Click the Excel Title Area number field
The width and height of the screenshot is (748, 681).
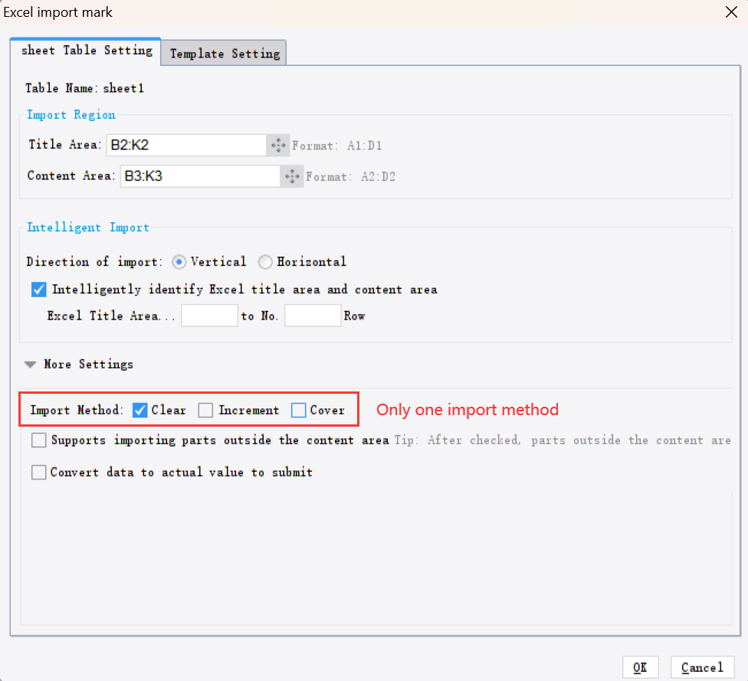[209, 315]
